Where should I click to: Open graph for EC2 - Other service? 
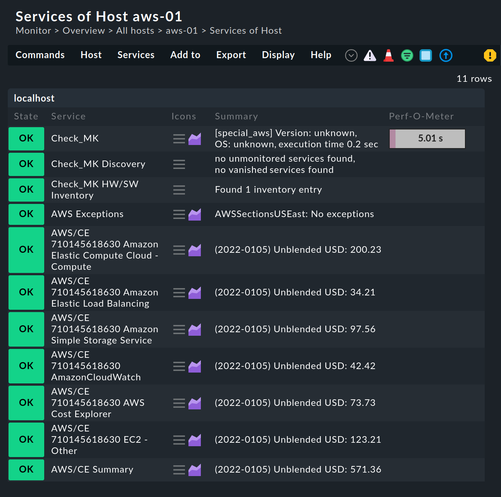tap(195, 440)
